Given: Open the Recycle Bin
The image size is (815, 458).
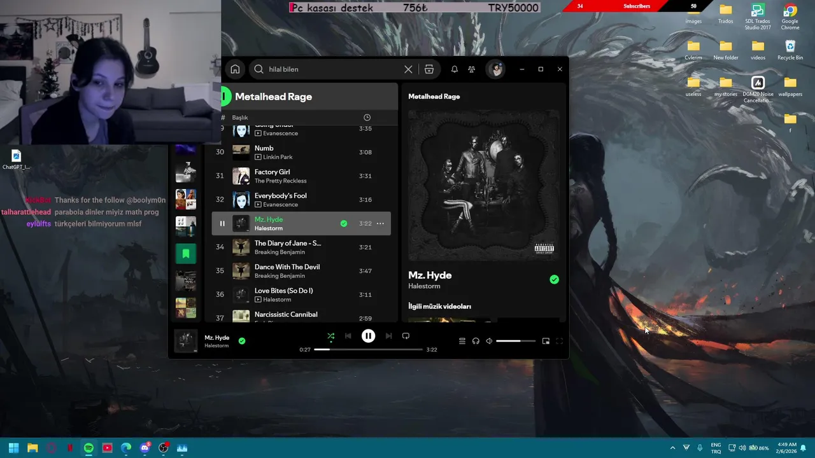Looking at the screenshot, I should tap(790, 50).
